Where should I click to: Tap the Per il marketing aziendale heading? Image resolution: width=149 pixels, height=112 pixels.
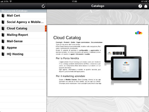(x=70, y=76)
